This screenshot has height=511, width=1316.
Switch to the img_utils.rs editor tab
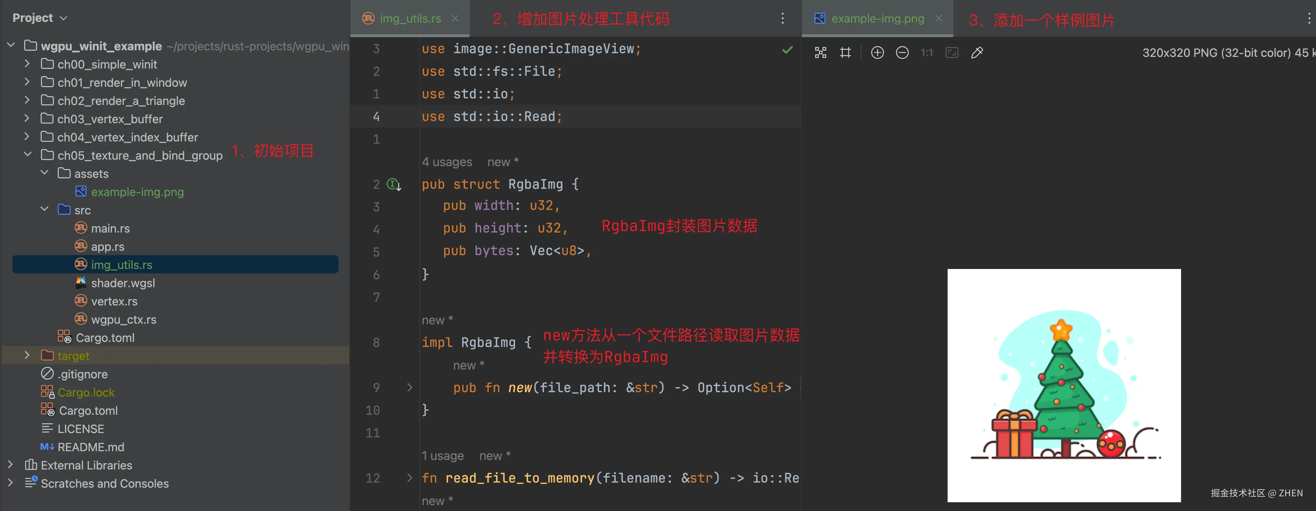410,18
